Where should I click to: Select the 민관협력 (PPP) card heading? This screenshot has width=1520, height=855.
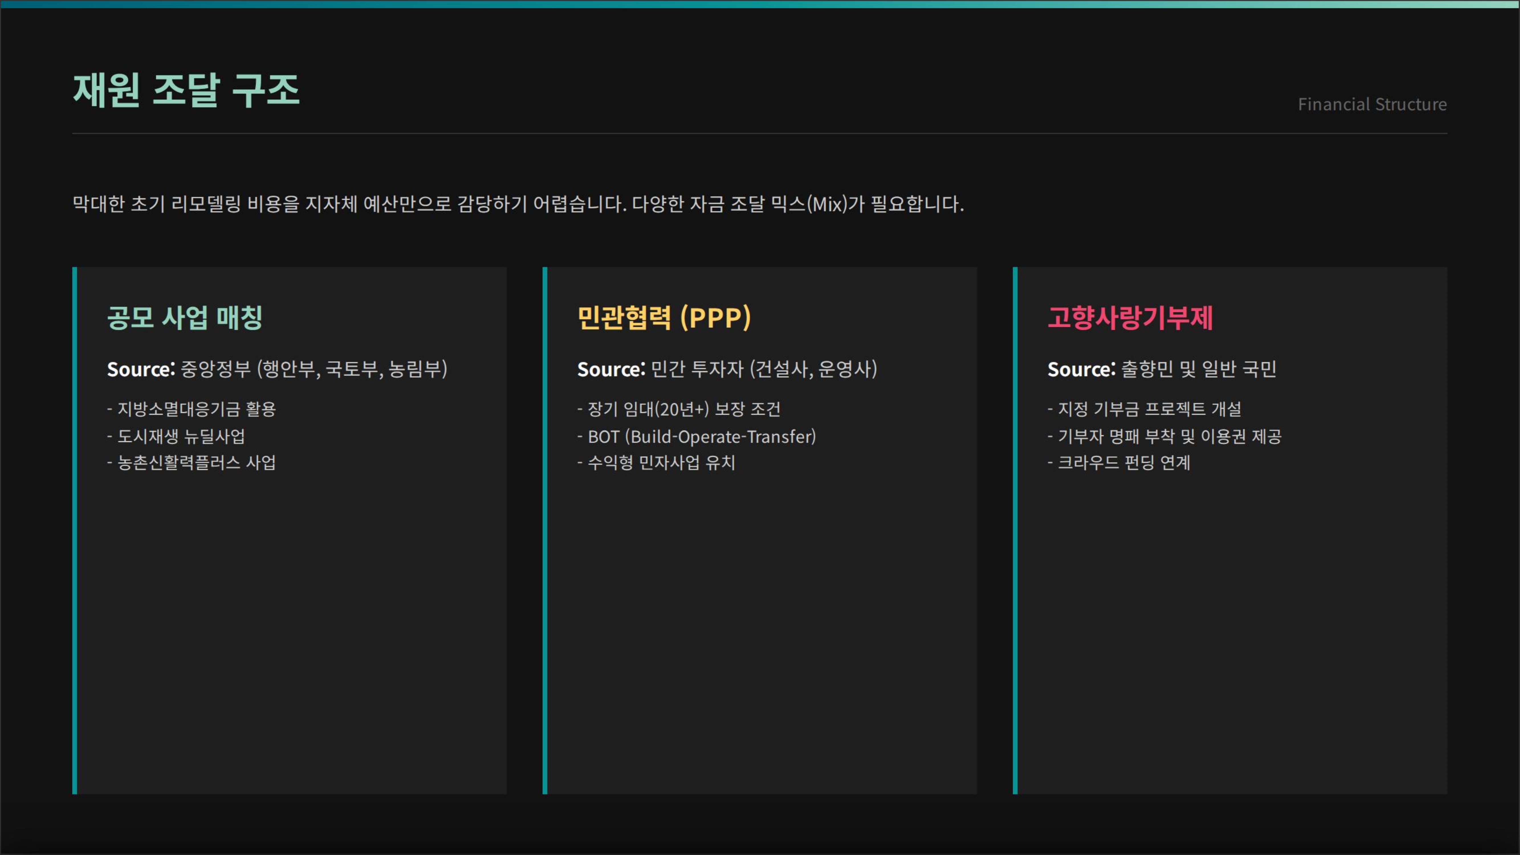coord(664,317)
